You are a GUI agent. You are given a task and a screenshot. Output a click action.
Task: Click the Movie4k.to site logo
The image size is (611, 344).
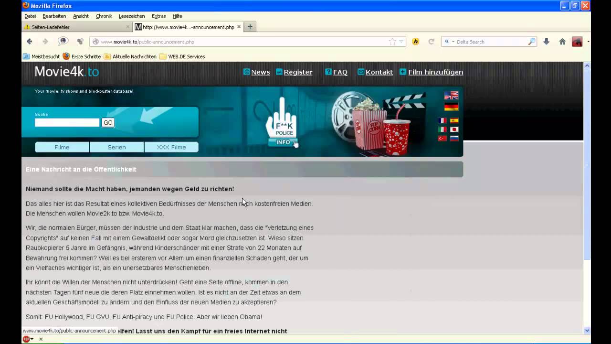point(67,72)
